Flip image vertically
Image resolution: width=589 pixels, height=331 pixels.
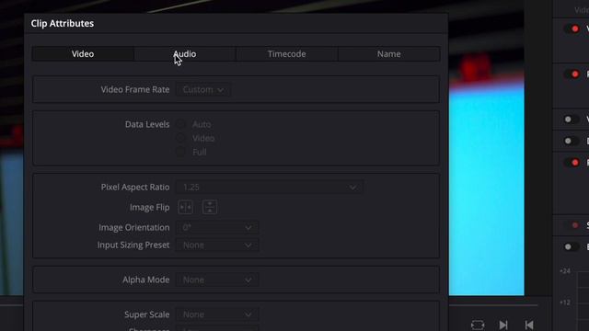210,207
